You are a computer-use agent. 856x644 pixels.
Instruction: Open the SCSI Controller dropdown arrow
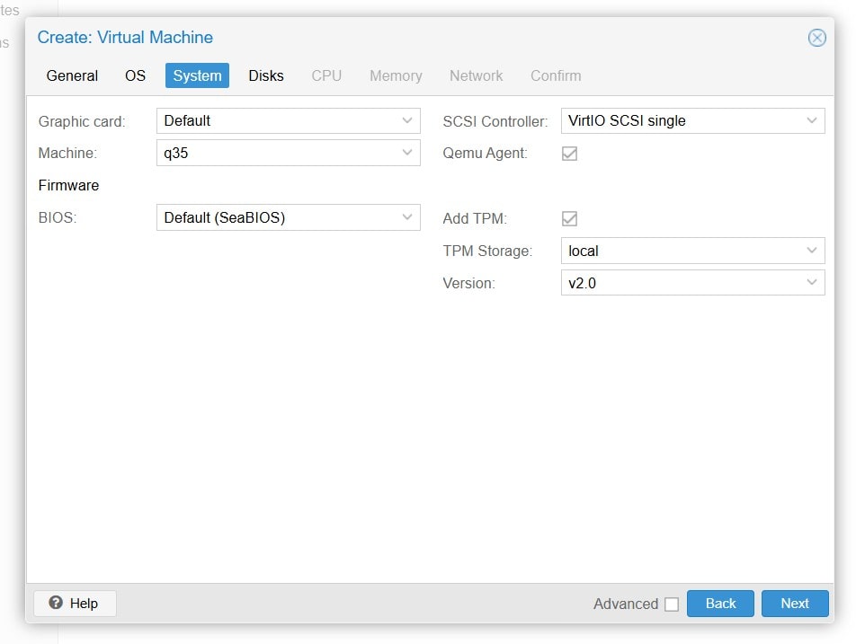point(812,120)
